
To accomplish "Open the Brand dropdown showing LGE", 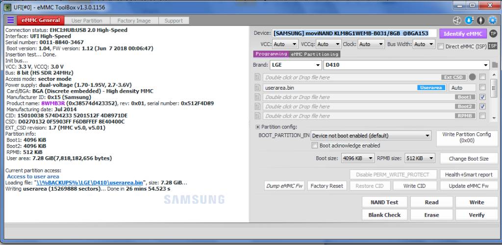I will point(296,65).
